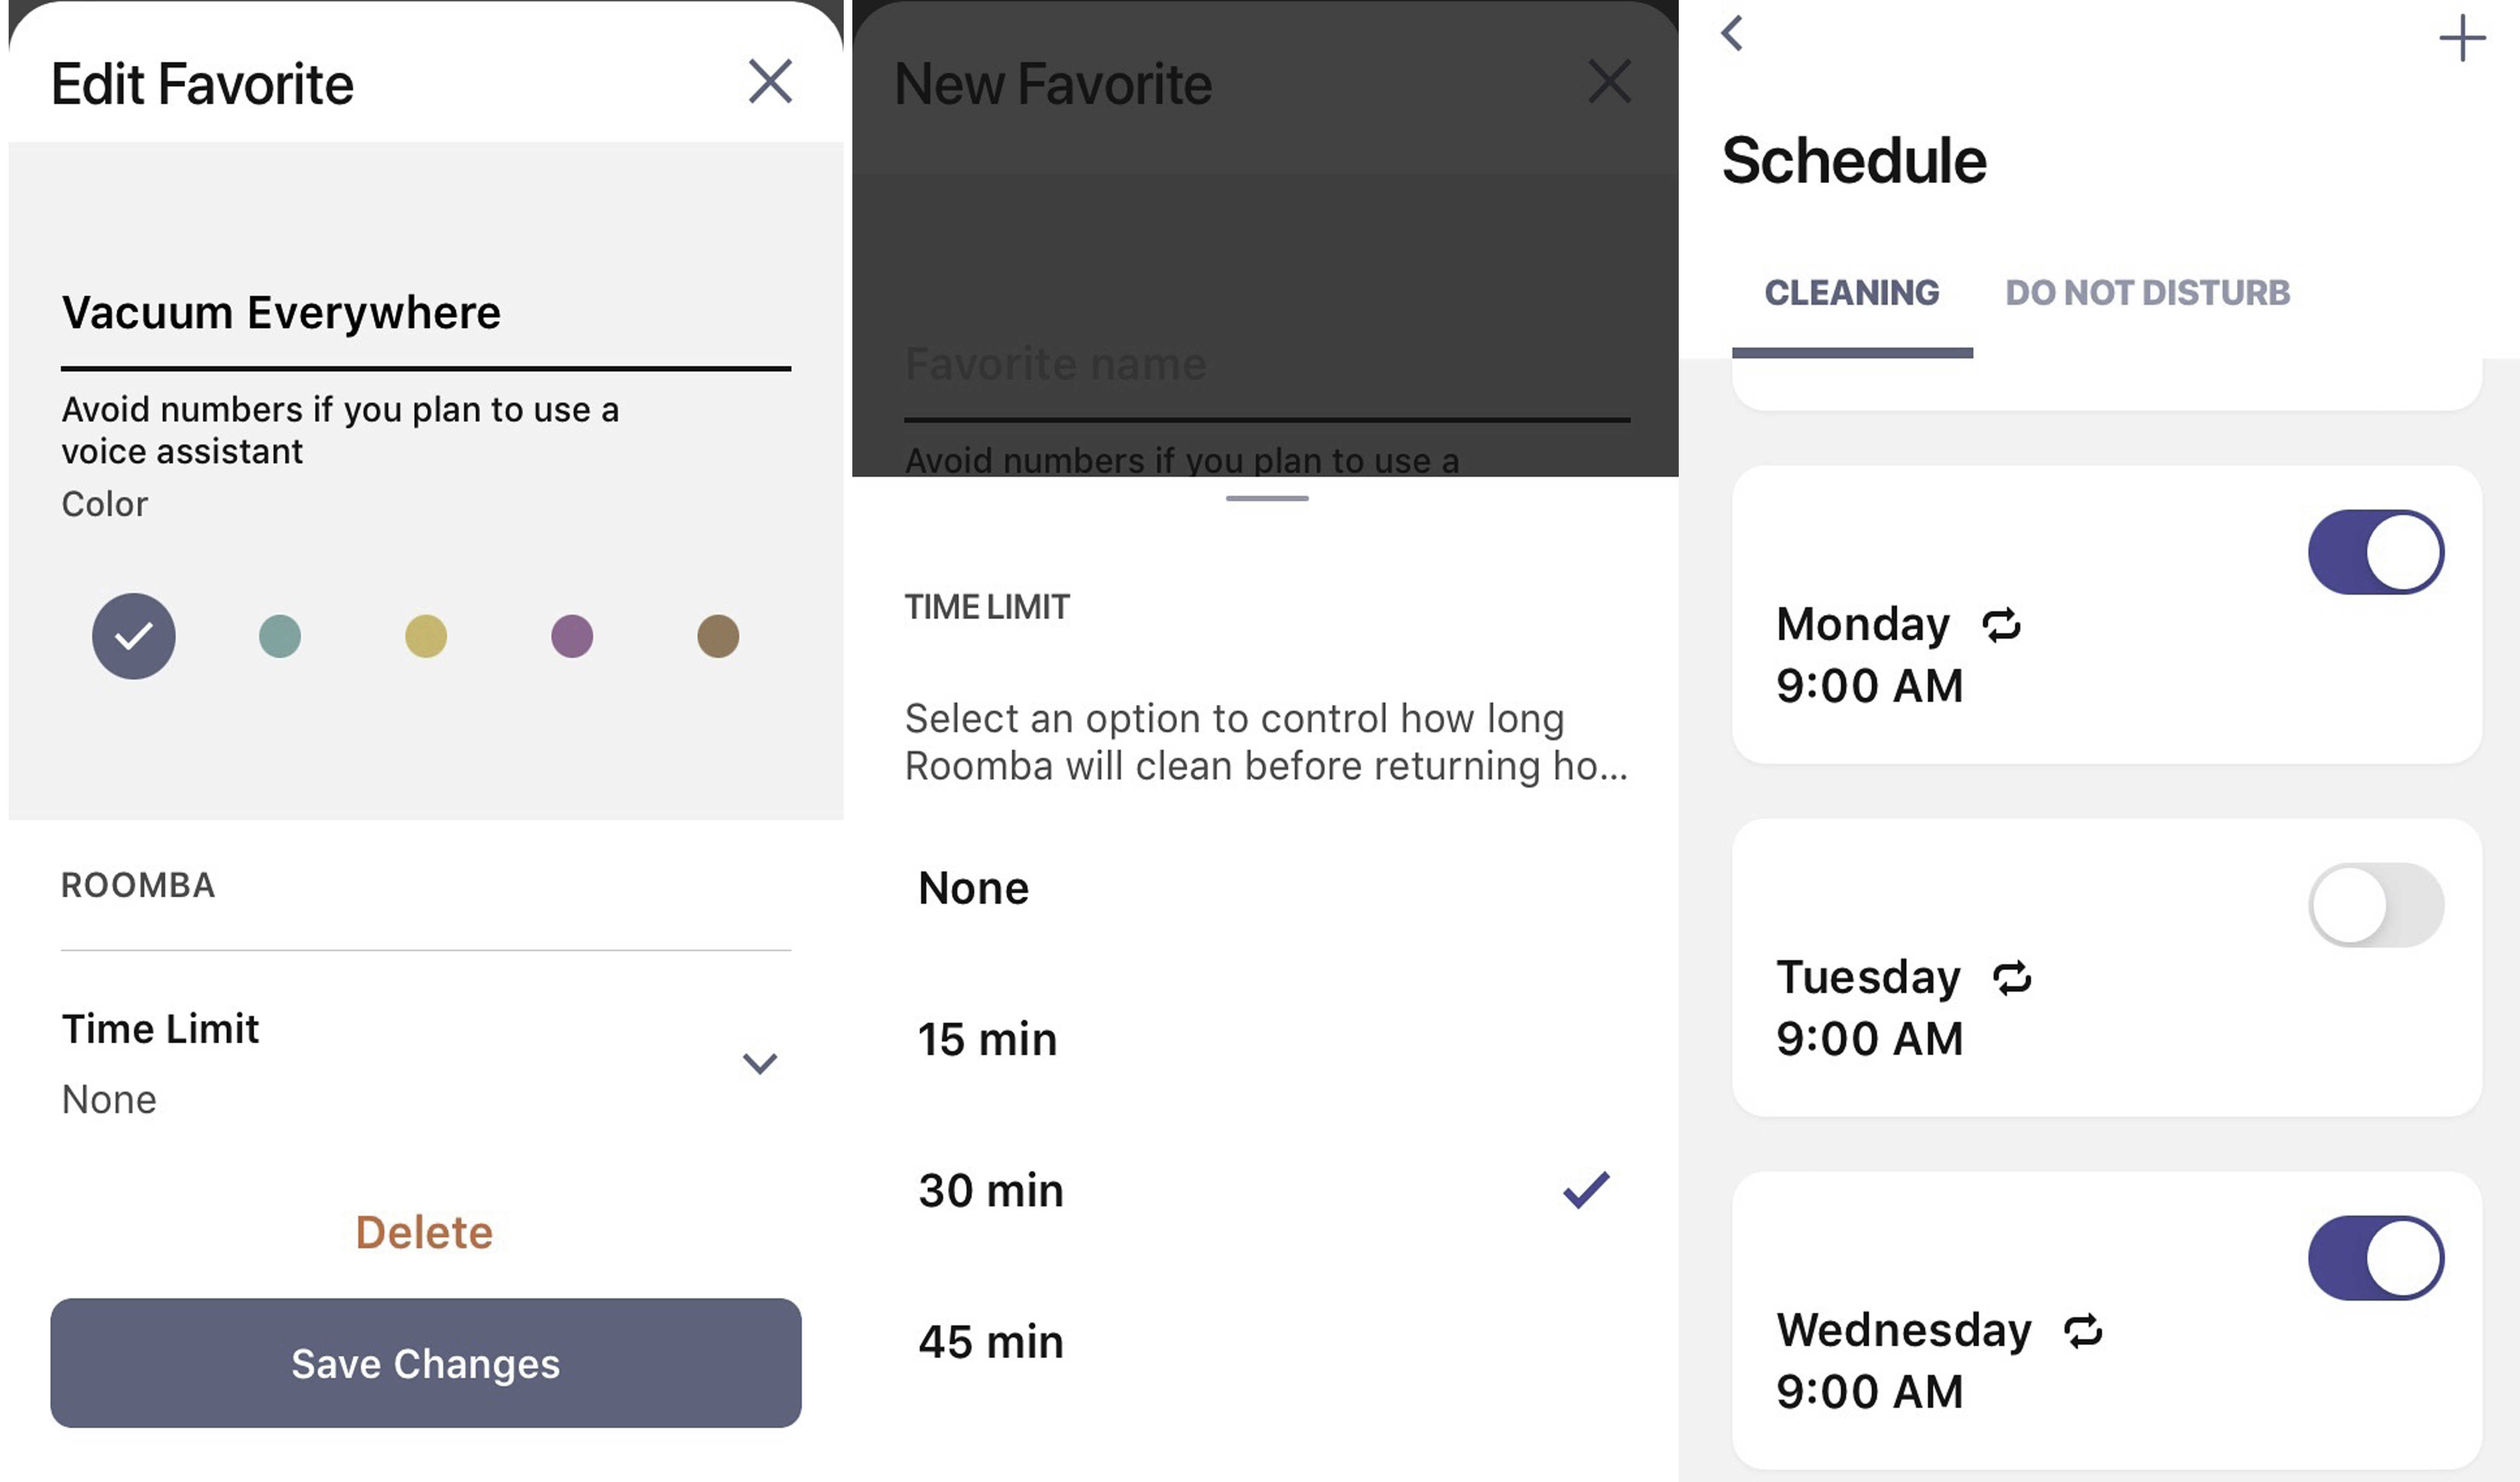2520x1482 pixels.
Task: Click the repeat icon next to Tuesday
Action: coord(2012,977)
